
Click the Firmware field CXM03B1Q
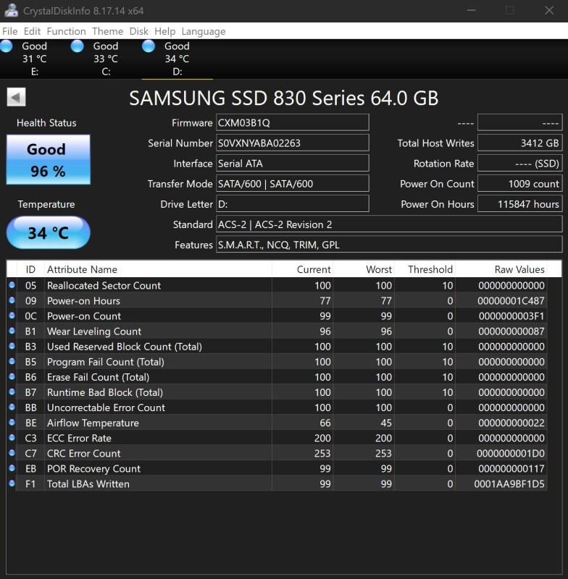[x=292, y=122]
